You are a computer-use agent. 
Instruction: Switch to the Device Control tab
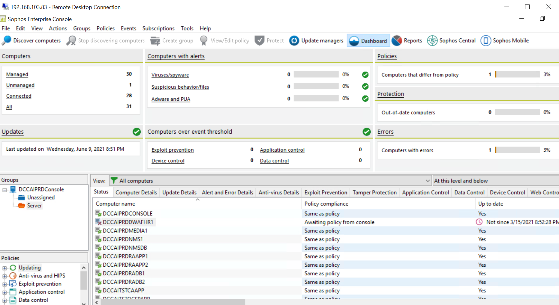[507, 192]
